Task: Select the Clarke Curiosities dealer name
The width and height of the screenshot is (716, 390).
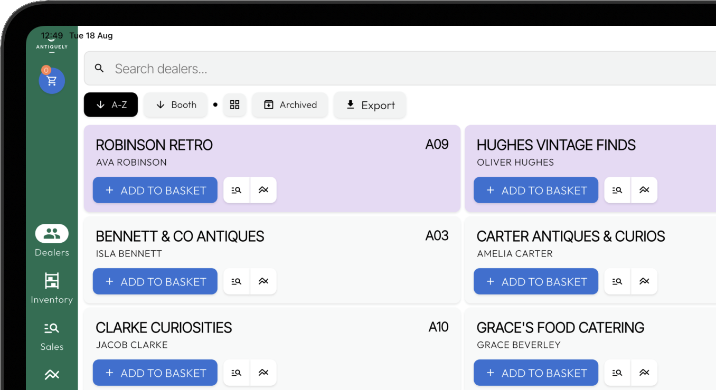Action: (x=164, y=328)
